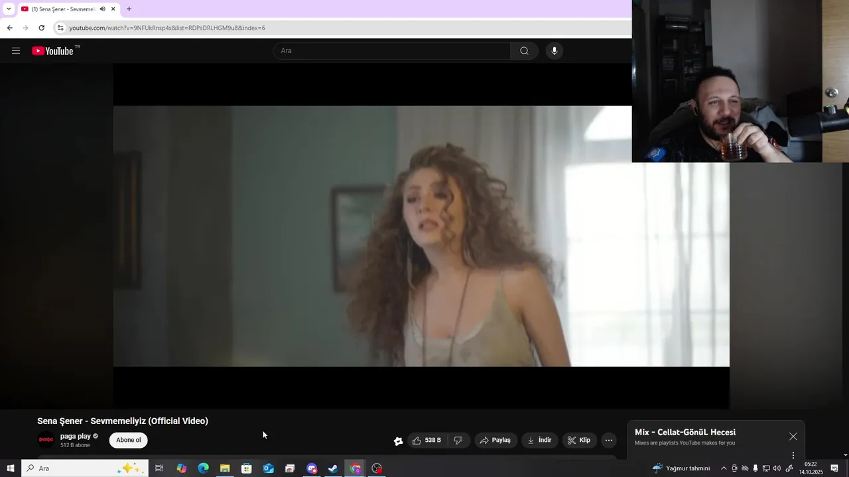This screenshot has width=849, height=477.
Task: Mute the tab using its speaker icon
Action: pos(102,9)
